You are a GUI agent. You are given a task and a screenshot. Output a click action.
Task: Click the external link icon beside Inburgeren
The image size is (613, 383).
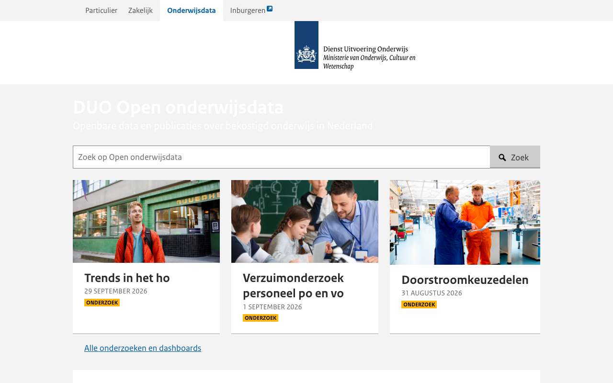[x=270, y=9]
